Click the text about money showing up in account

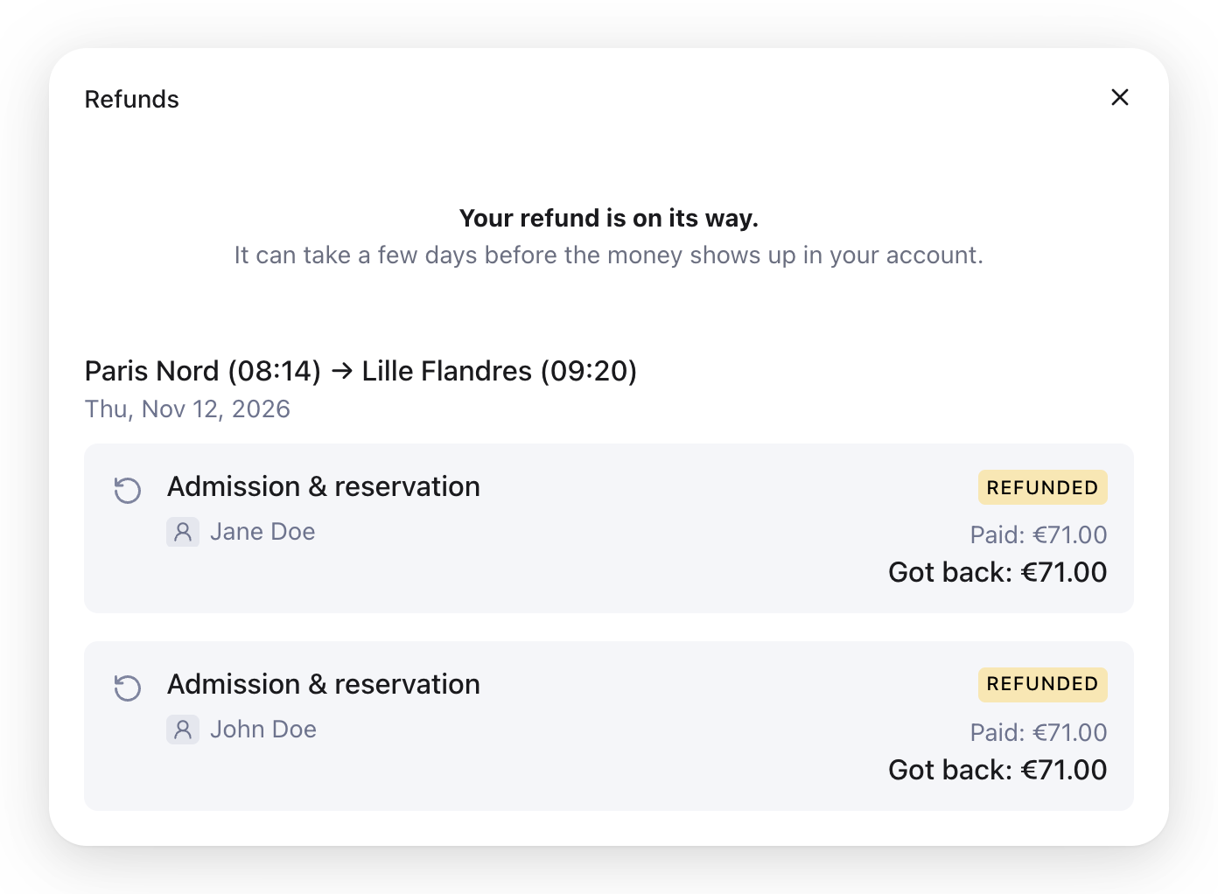click(x=609, y=255)
